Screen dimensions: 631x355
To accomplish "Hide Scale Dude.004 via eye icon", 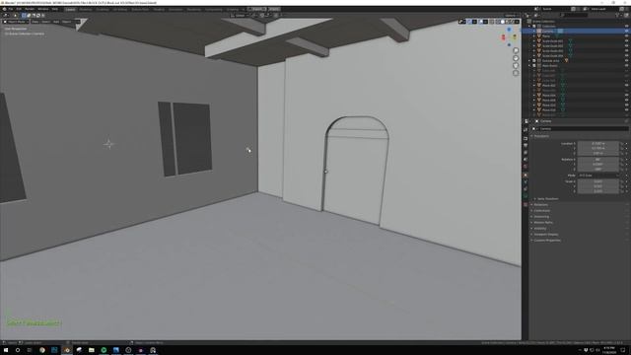I will (626, 55).
